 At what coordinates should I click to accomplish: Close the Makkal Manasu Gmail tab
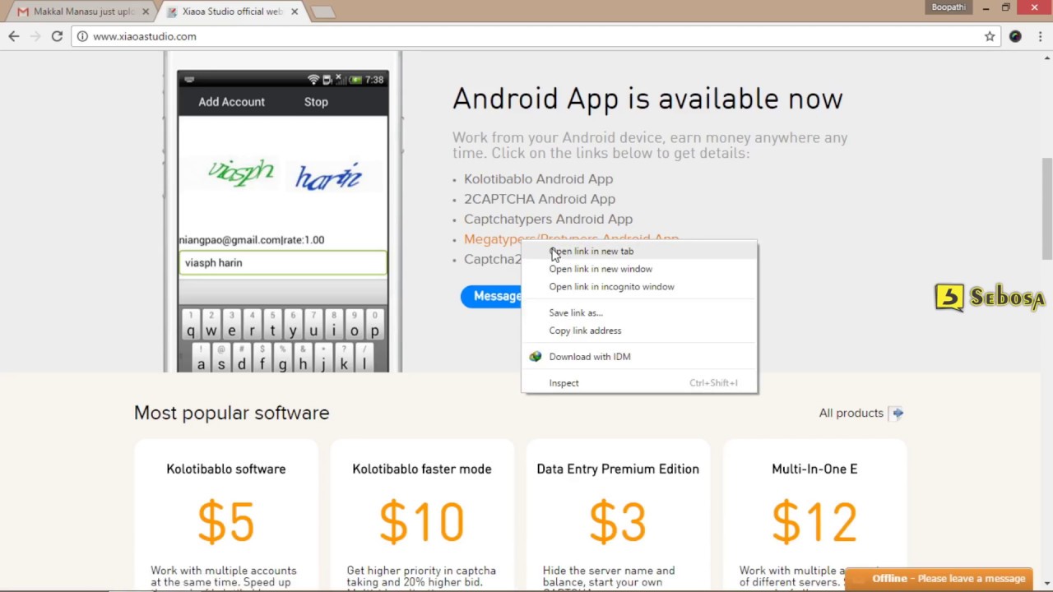pos(146,12)
